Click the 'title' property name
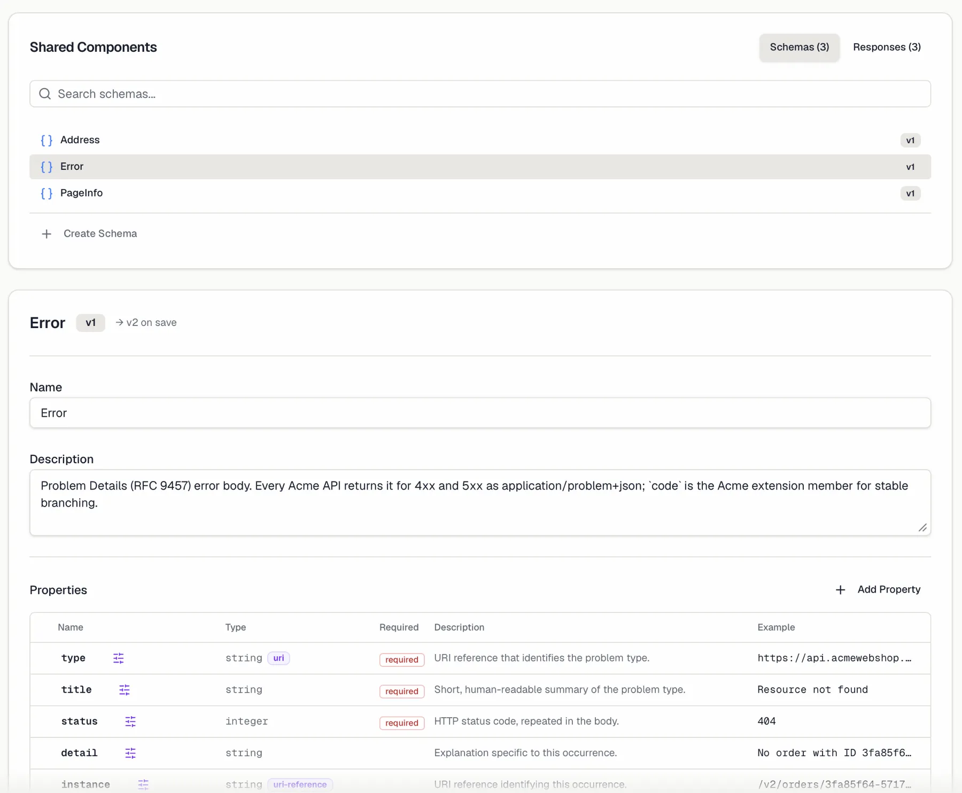Image resolution: width=962 pixels, height=793 pixels. click(76, 690)
